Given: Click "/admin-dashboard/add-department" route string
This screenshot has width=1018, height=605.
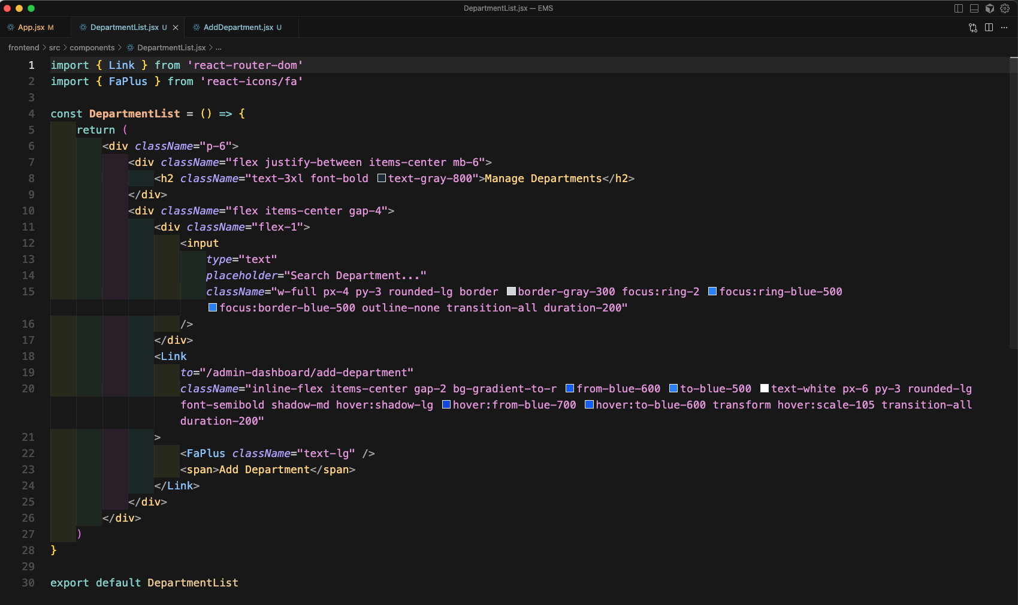Looking at the screenshot, I should (x=307, y=373).
